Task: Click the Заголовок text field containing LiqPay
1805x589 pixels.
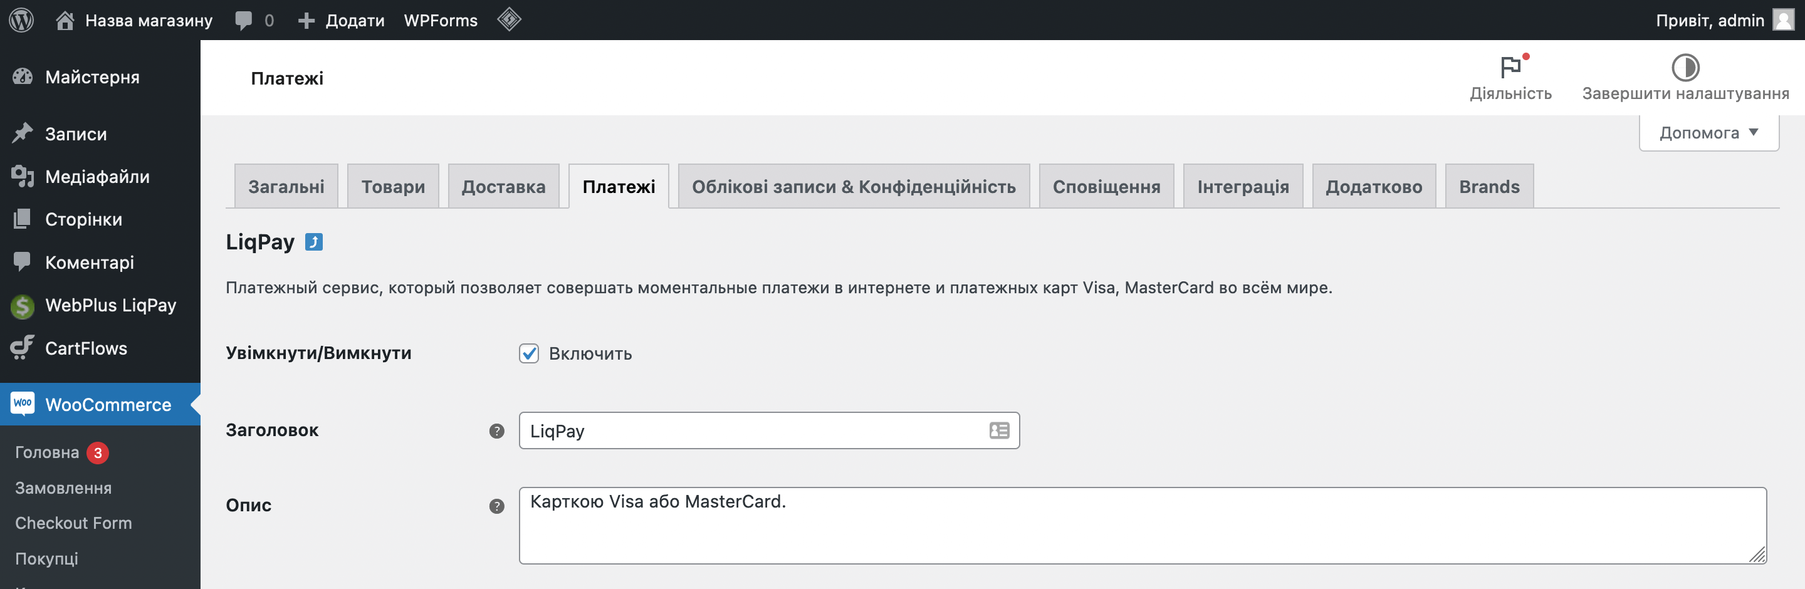Action: [768, 430]
